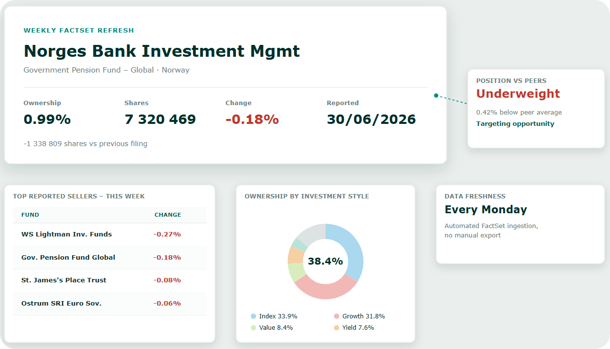Select the Automated FactSet ingestion description
Viewport: 610px width, 349px height.
(491, 231)
